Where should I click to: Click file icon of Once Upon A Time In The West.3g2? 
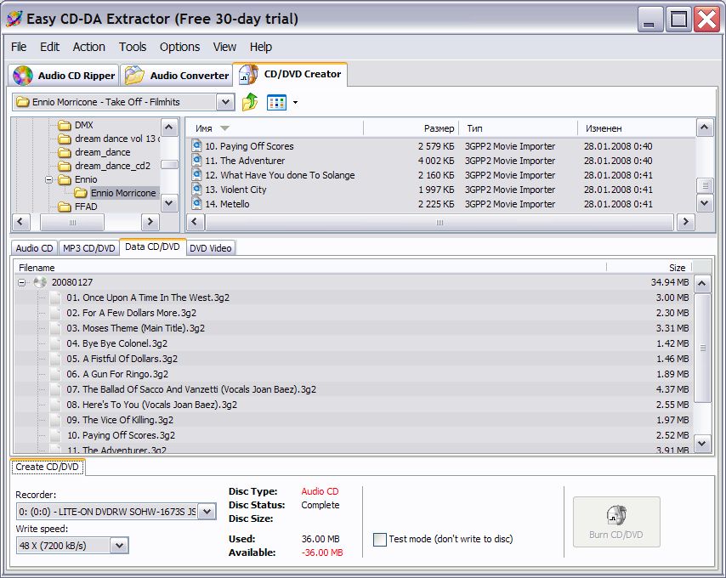tap(55, 297)
